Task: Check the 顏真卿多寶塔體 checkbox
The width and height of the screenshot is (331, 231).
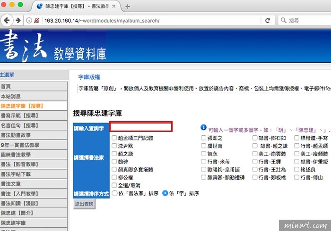Action: pos(114,169)
